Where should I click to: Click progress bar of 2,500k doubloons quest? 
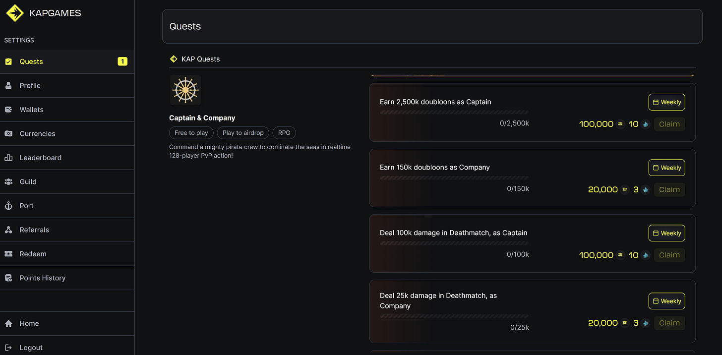tap(454, 113)
